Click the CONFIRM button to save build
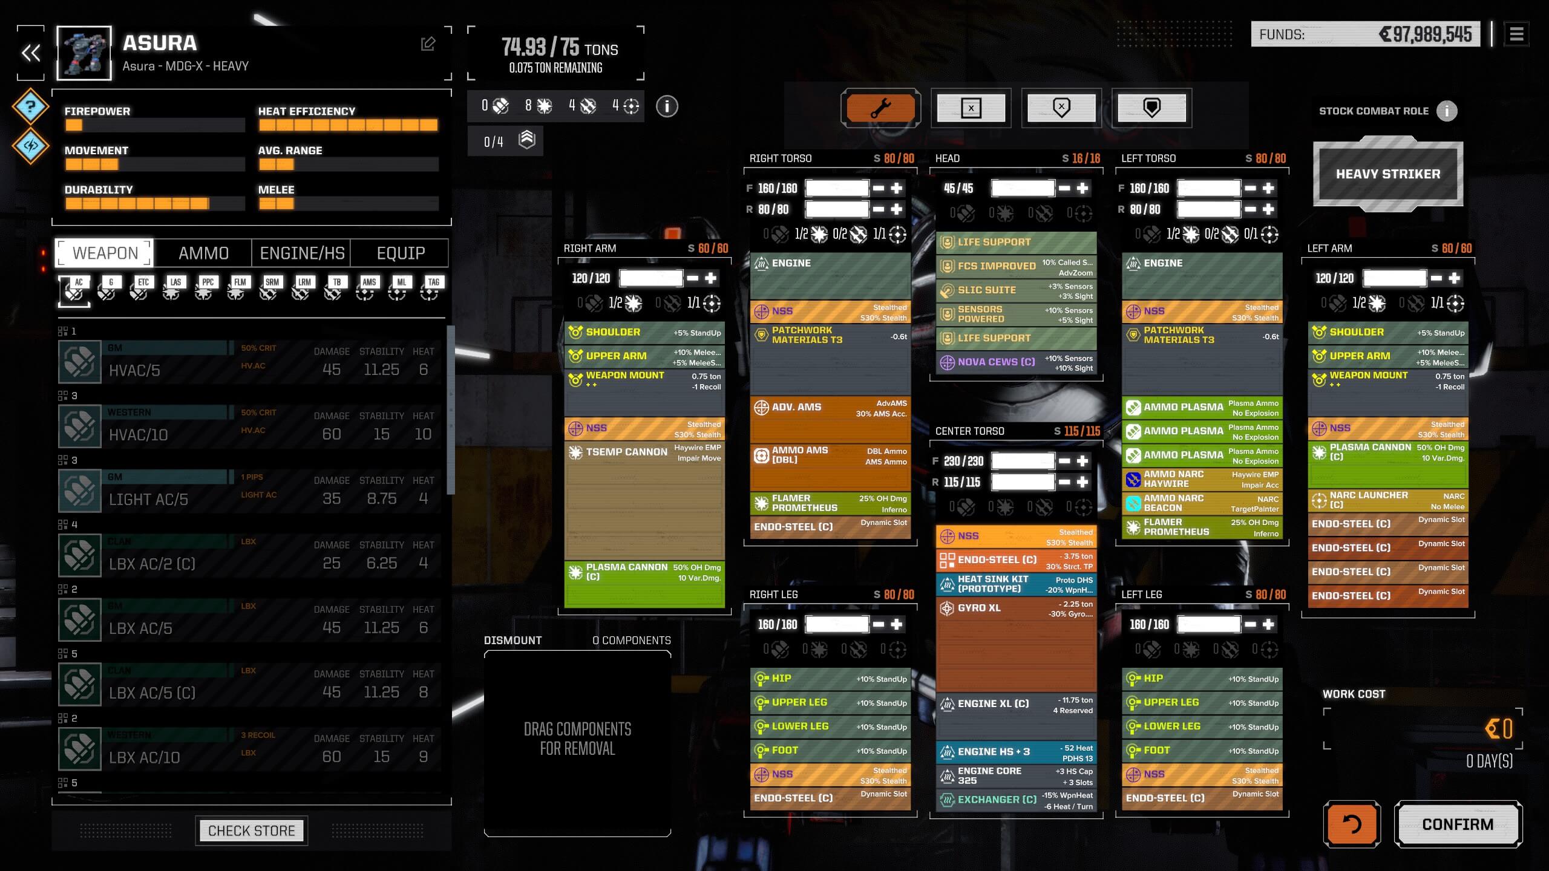Image resolution: width=1549 pixels, height=871 pixels. pyautogui.click(x=1459, y=824)
